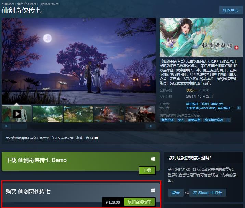The image size is (245, 208).
Task: Select the 动作角色扮演 tag
Action: pos(214,120)
